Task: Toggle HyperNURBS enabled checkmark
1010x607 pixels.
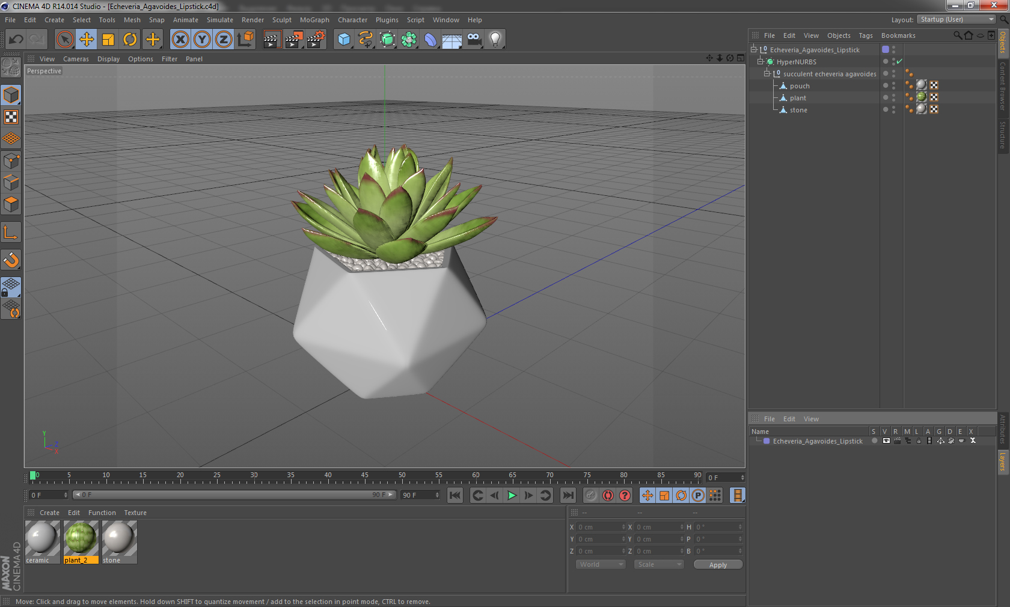Action: tap(899, 62)
